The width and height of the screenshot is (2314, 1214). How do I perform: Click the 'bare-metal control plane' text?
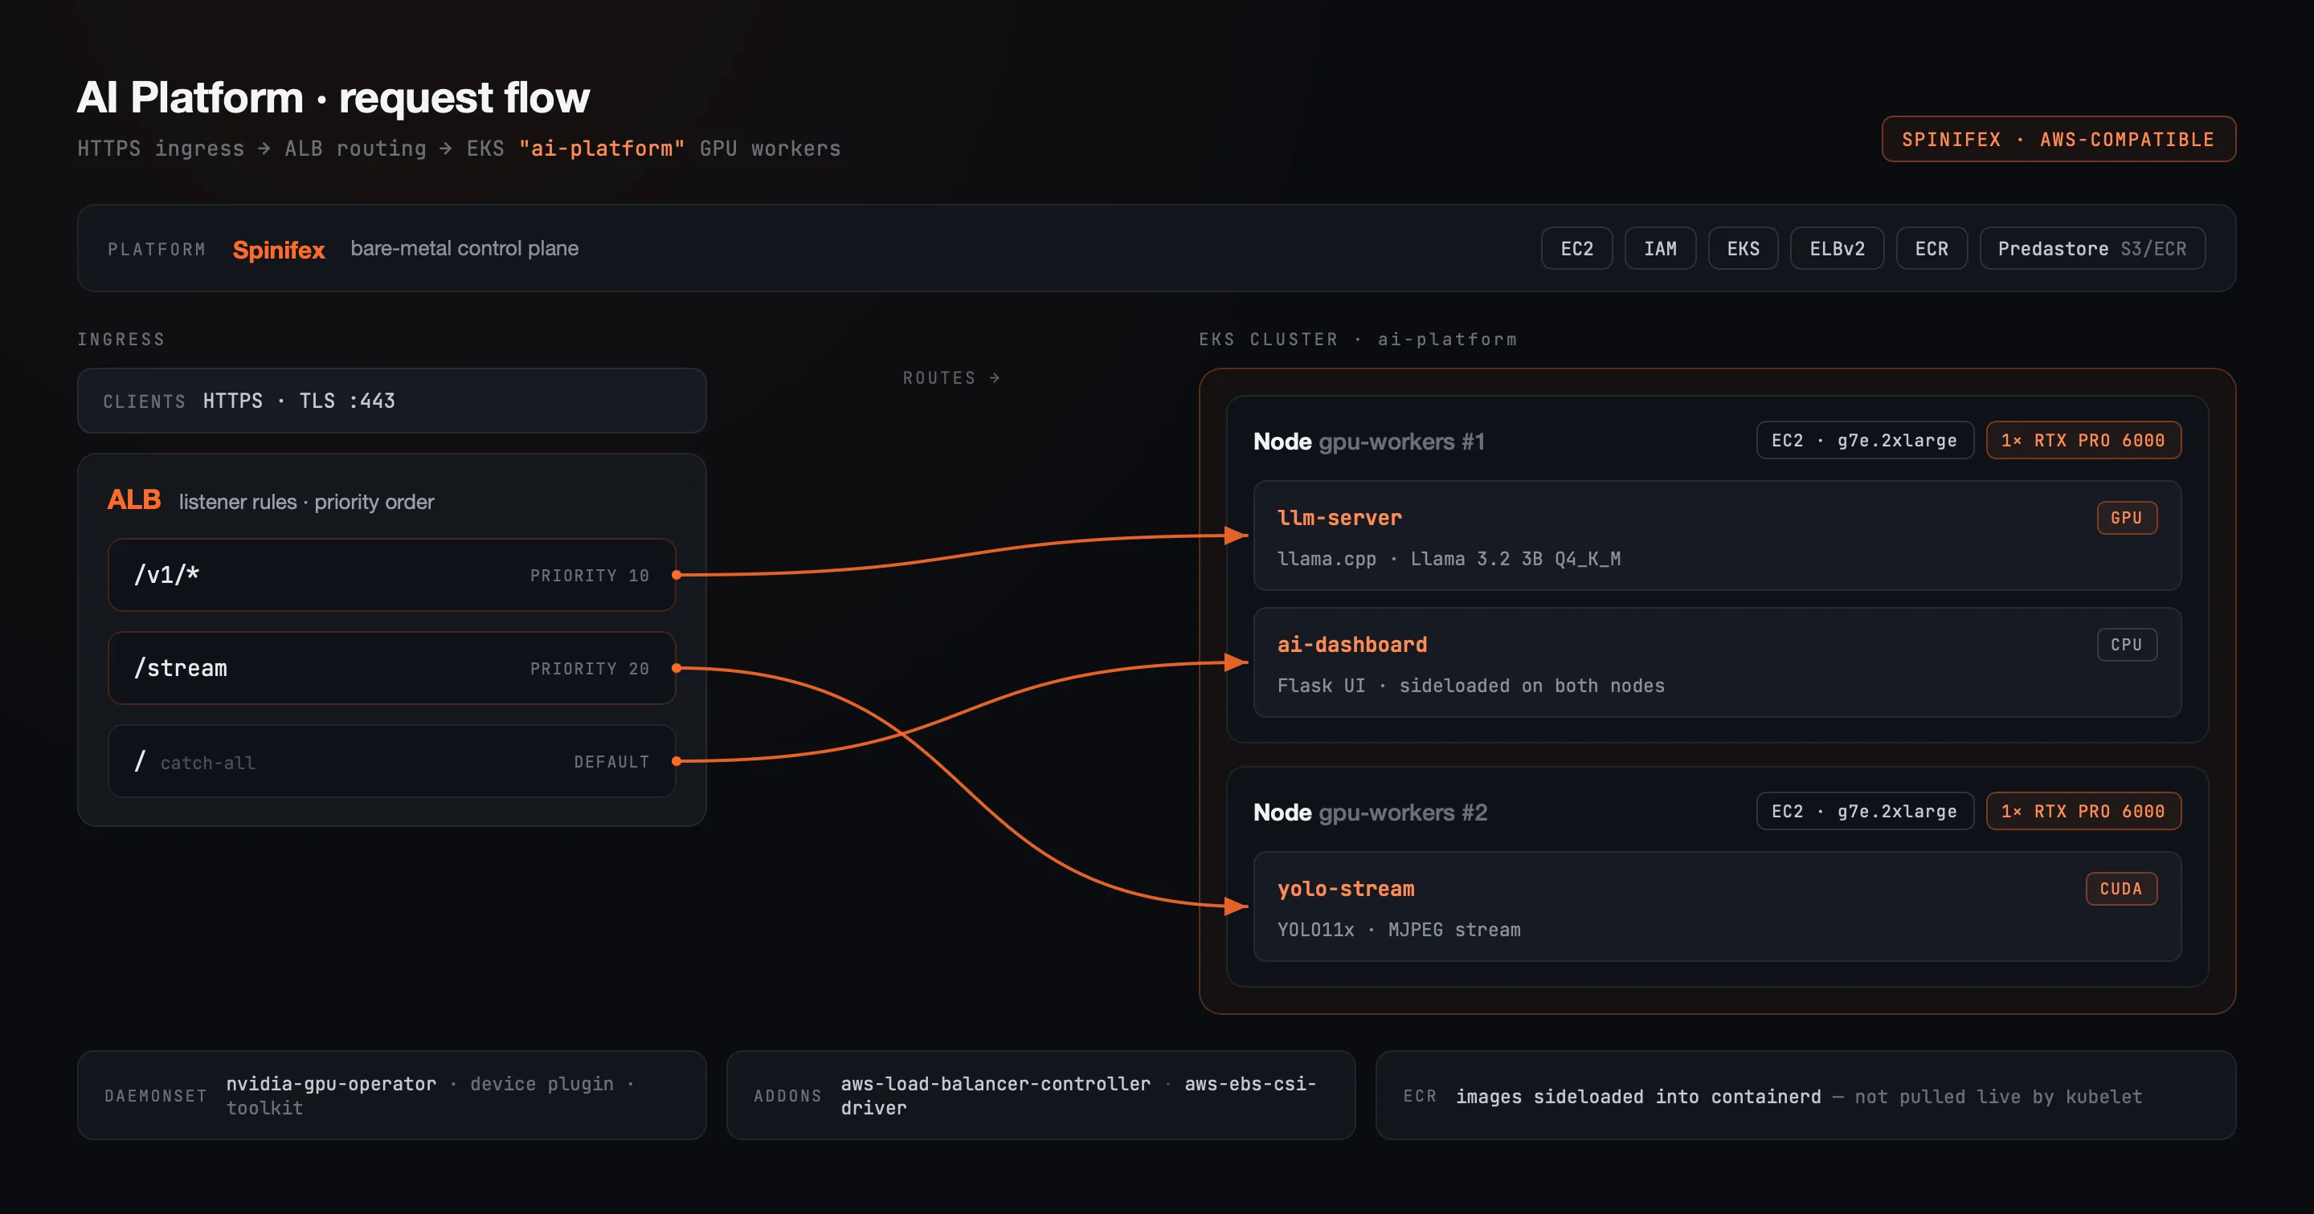click(464, 249)
